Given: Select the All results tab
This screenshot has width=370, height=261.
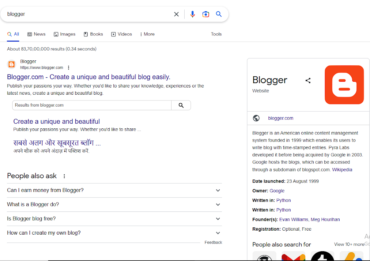Looking at the screenshot, I should (13, 34).
